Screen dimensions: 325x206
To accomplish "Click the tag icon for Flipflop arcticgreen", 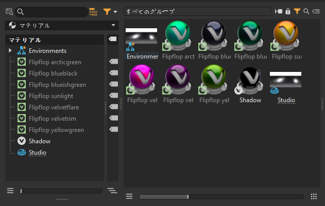I will coord(113,62).
